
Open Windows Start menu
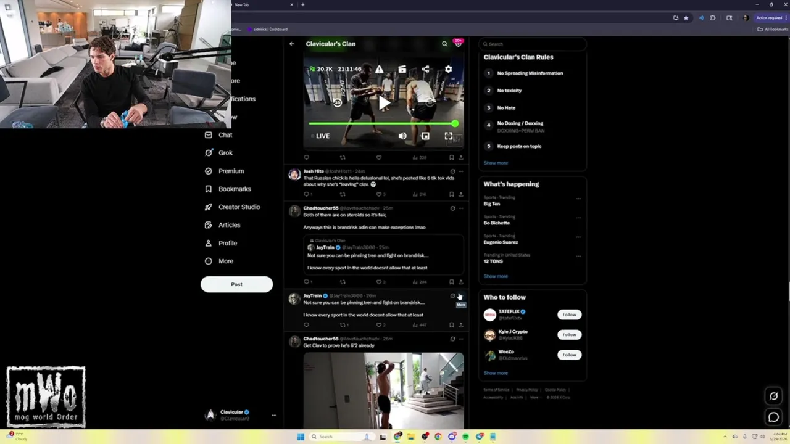301,437
